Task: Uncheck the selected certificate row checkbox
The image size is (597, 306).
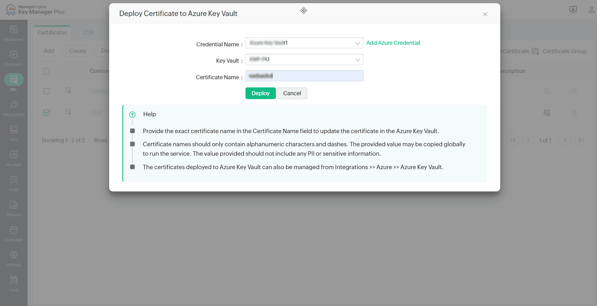Action: pyautogui.click(x=47, y=112)
